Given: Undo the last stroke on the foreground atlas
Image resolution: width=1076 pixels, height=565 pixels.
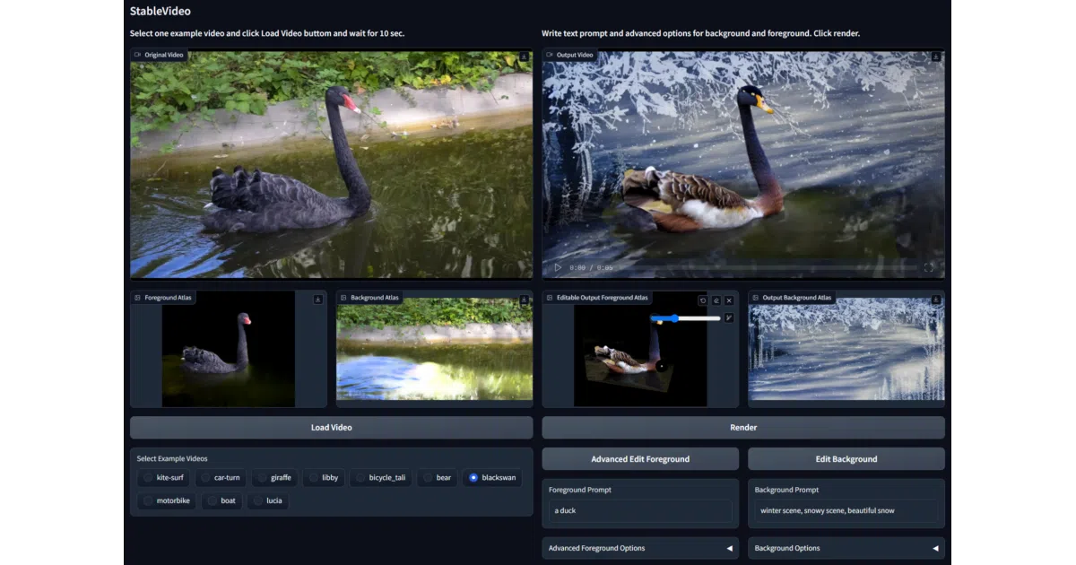Looking at the screenshot, I should (x=704, y=300).
